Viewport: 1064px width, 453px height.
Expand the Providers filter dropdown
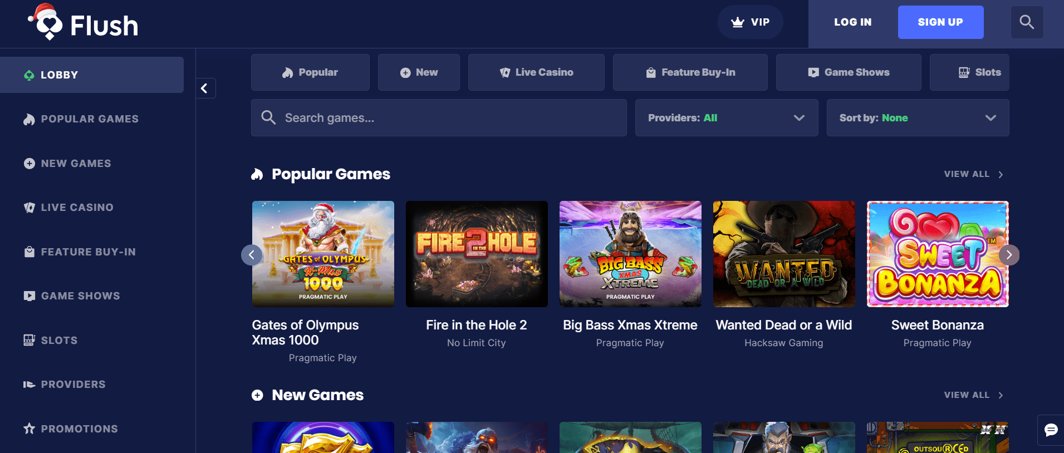pyautogui.click(x=726, y=118)
